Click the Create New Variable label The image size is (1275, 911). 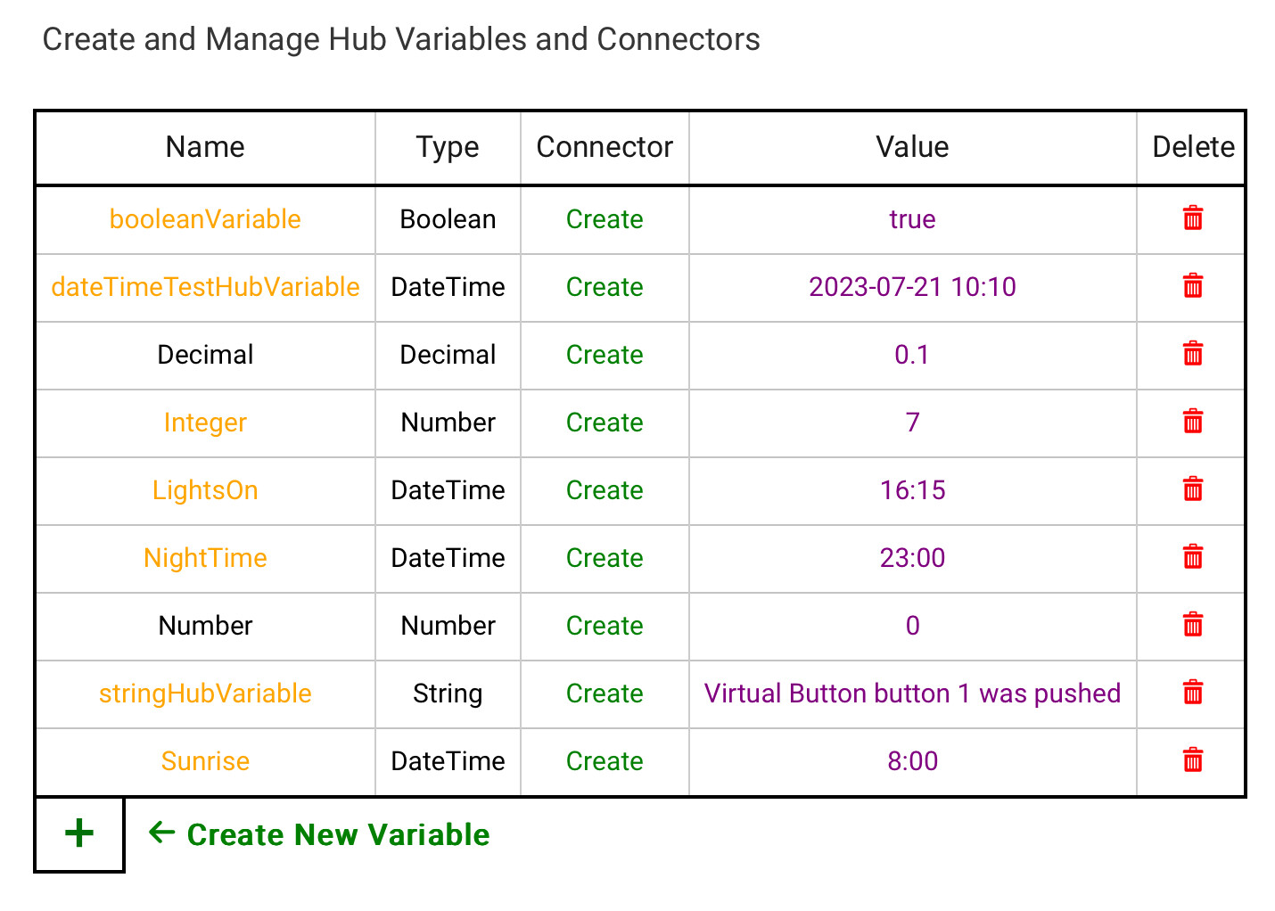pos(338,834)
